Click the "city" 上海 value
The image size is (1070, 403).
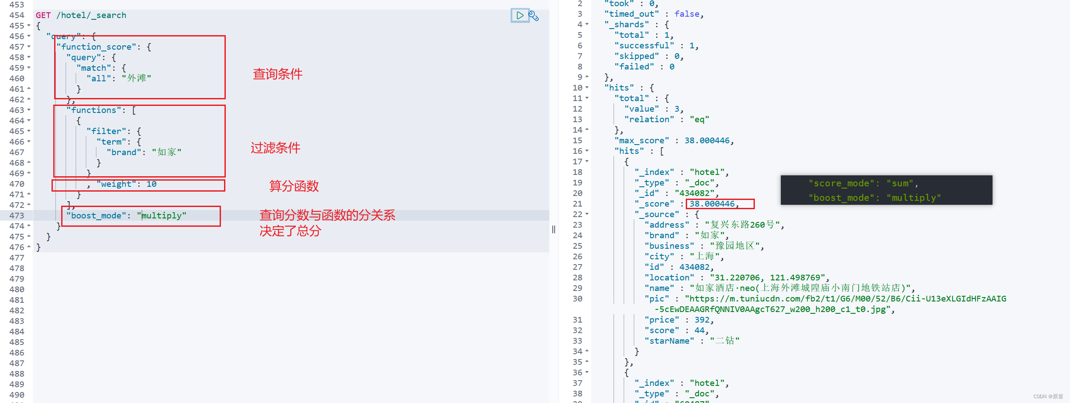pos(704,257)
